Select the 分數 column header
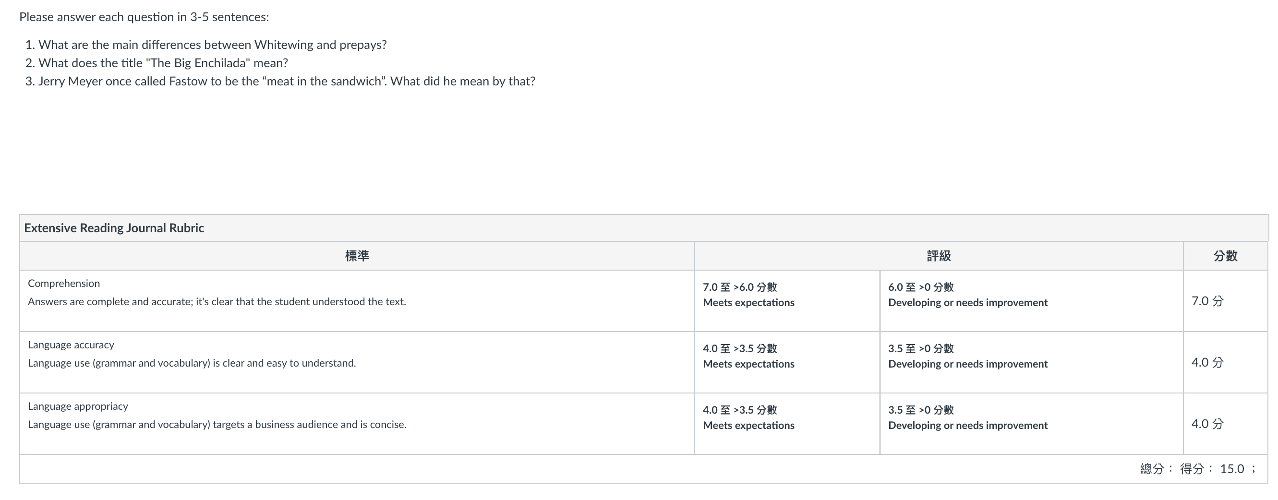 [1225, 256]
